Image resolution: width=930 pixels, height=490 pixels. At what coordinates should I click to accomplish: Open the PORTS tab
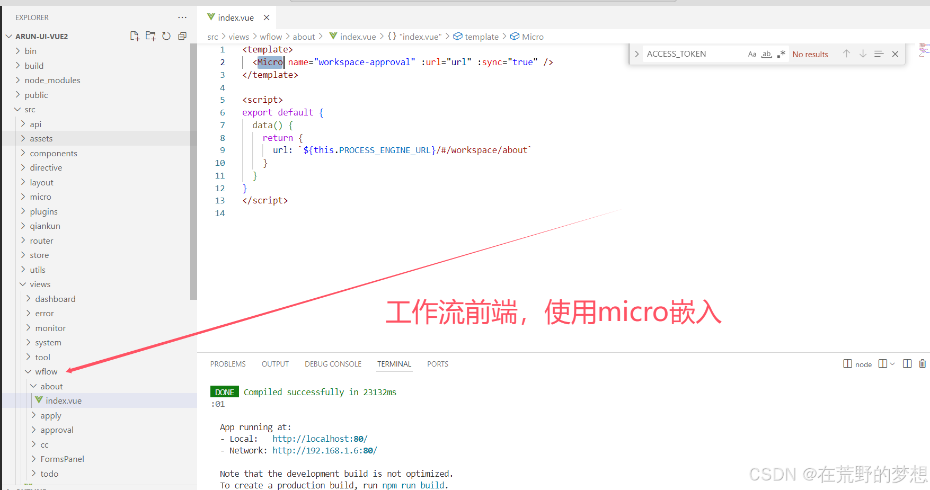[438, 364]
